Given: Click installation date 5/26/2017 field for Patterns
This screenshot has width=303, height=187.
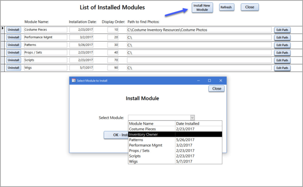Looking at the screenshot, I should [81, 45].
